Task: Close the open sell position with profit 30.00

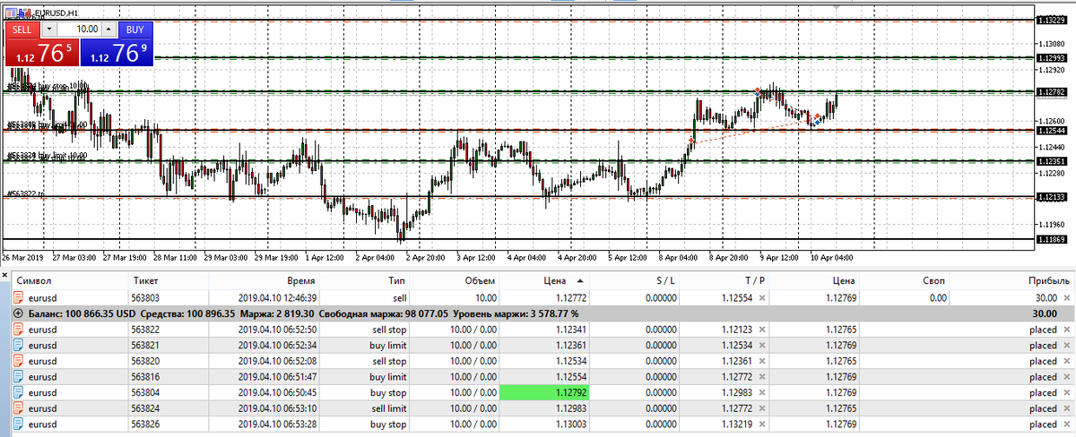Action: point(1067,297)
